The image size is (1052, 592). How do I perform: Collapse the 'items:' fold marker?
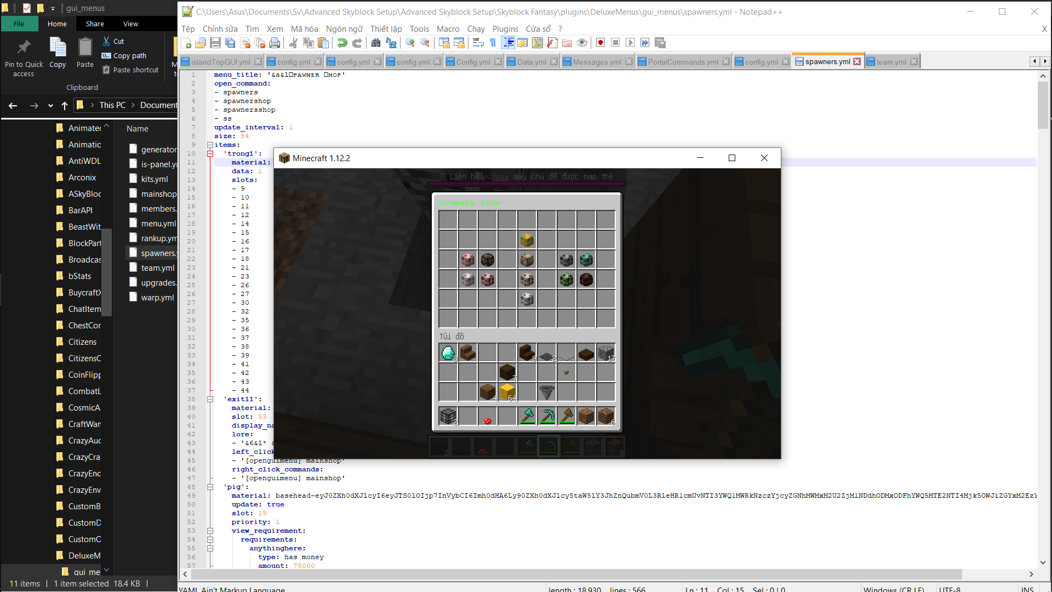tap(210, 145)
